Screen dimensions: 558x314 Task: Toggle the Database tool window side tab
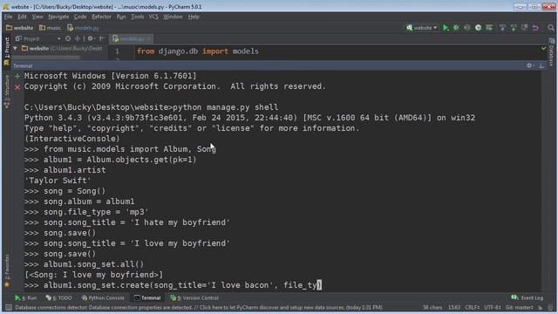pos(552,52)
